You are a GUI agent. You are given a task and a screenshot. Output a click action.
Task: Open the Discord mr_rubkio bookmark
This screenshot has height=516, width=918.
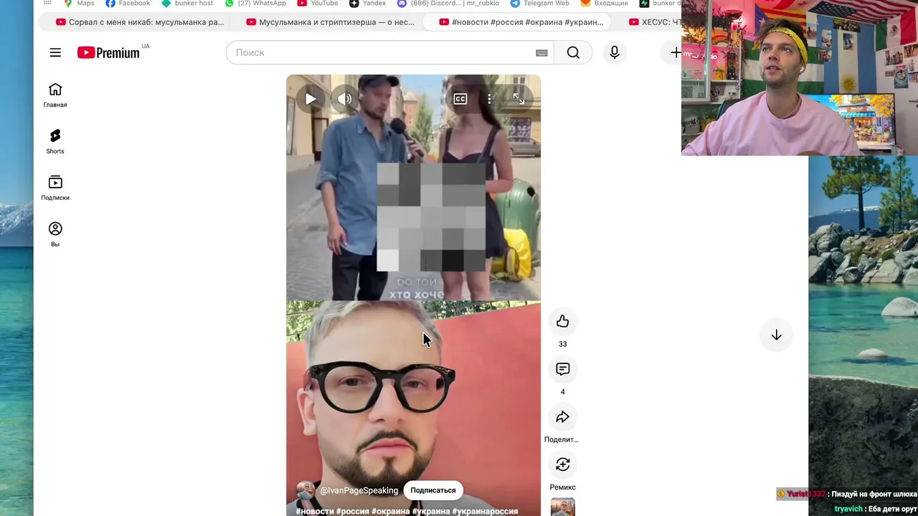coord(448,4)
